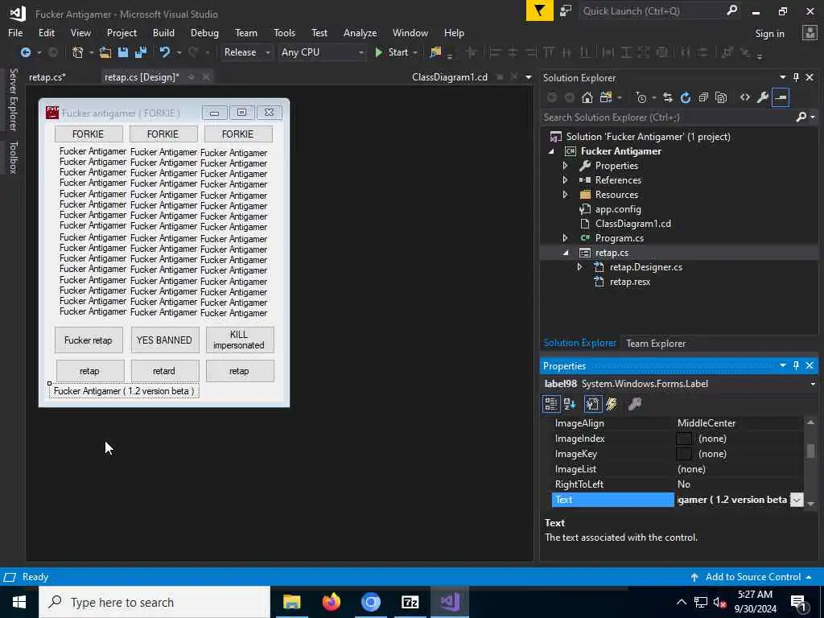Click the KILL impersonated button on the form
Image resolution: width=824 pixels, height=618 pixels.
tap(239, 340)
